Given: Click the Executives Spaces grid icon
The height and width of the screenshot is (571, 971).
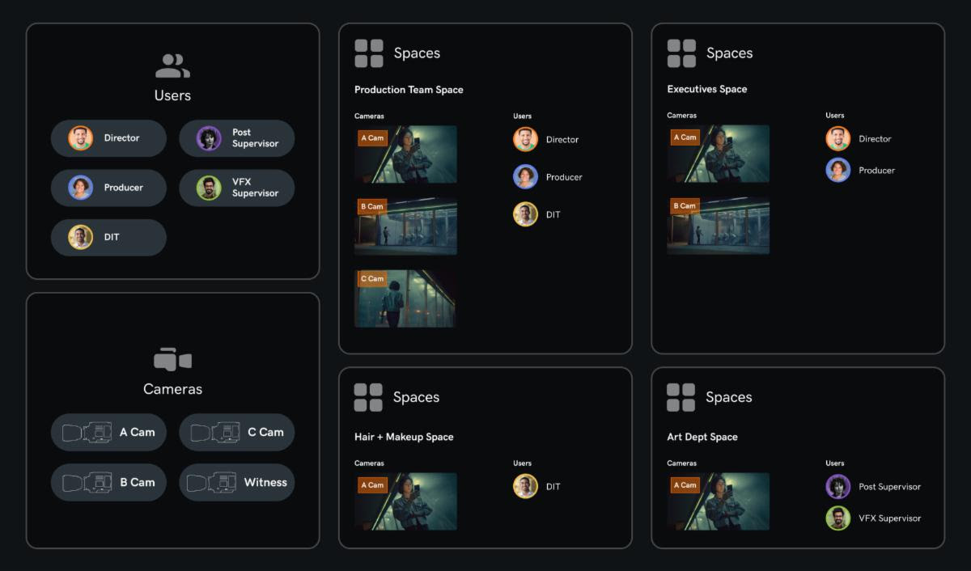Looking at the screenshot, I should [681, 53].
